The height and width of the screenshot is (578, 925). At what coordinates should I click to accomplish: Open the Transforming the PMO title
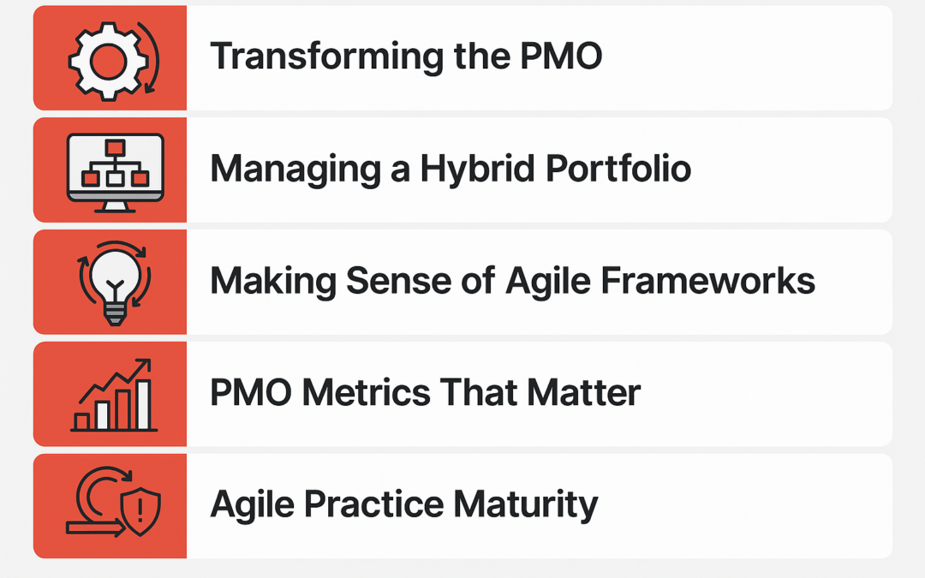pyautogui.click(x=406, y=57)
